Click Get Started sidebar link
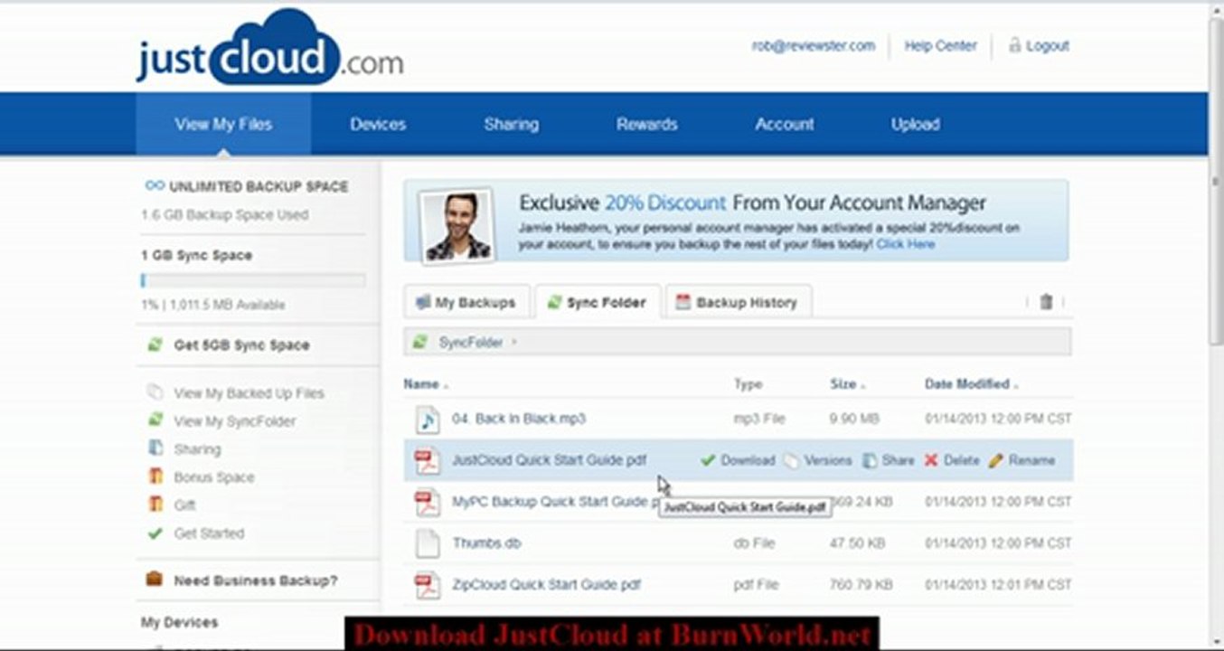The height and width of the screenshot is (651, 1224). coord(209,533)
